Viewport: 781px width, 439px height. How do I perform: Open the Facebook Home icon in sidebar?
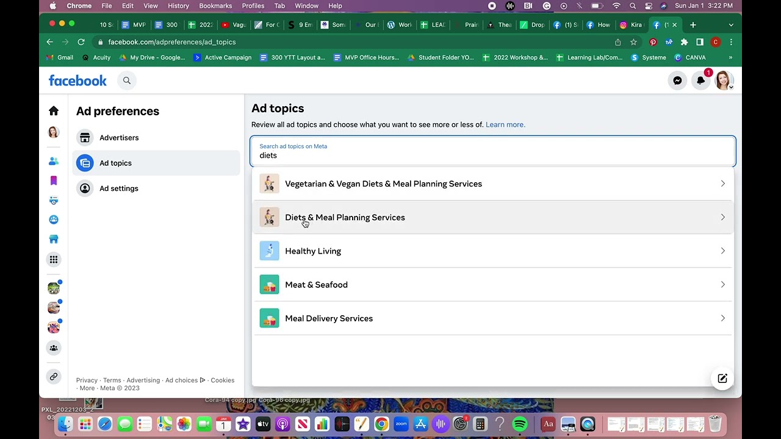click(x=54, y=111)
